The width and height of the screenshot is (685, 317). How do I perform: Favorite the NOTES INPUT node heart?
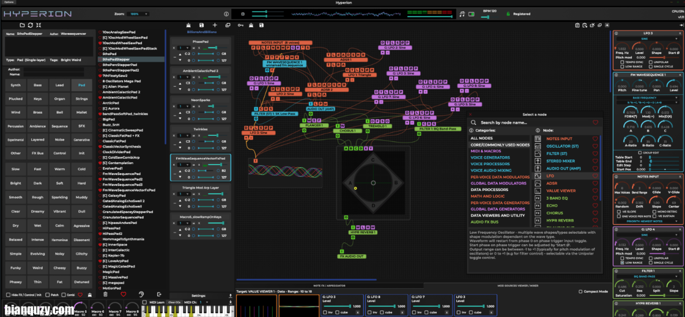click(595, 138)
